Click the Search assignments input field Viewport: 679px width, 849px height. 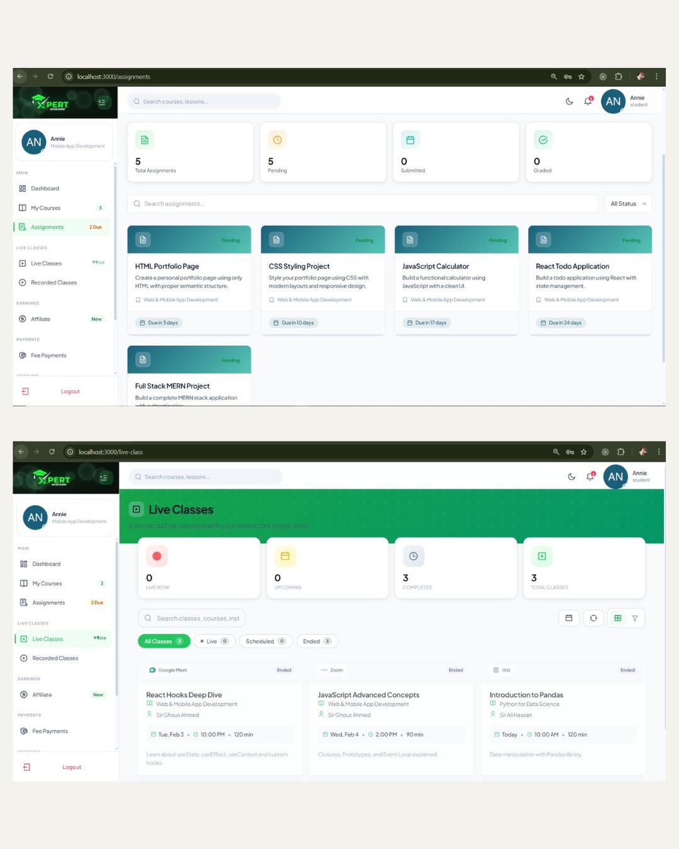[362, 204]
